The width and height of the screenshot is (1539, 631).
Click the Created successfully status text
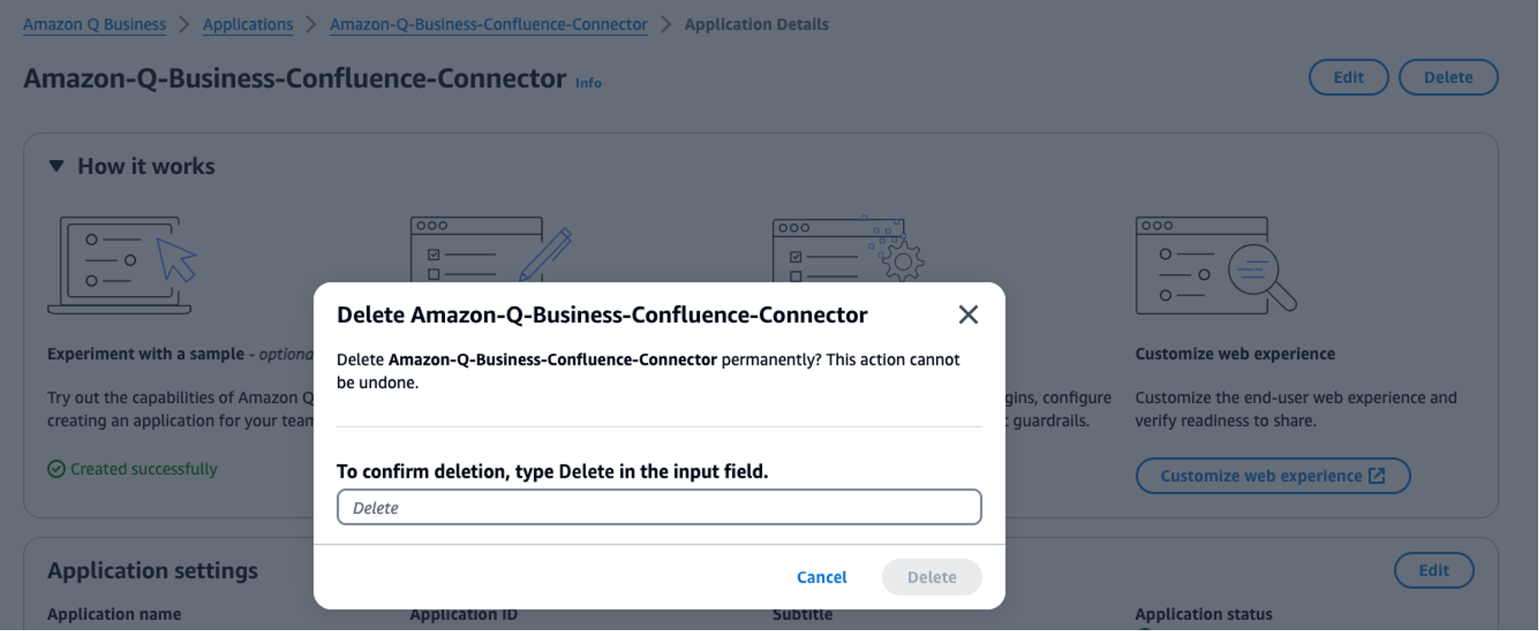[x=144, y=469]
